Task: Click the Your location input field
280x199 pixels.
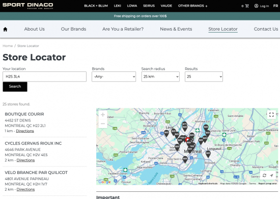Action: coord(44,77)
